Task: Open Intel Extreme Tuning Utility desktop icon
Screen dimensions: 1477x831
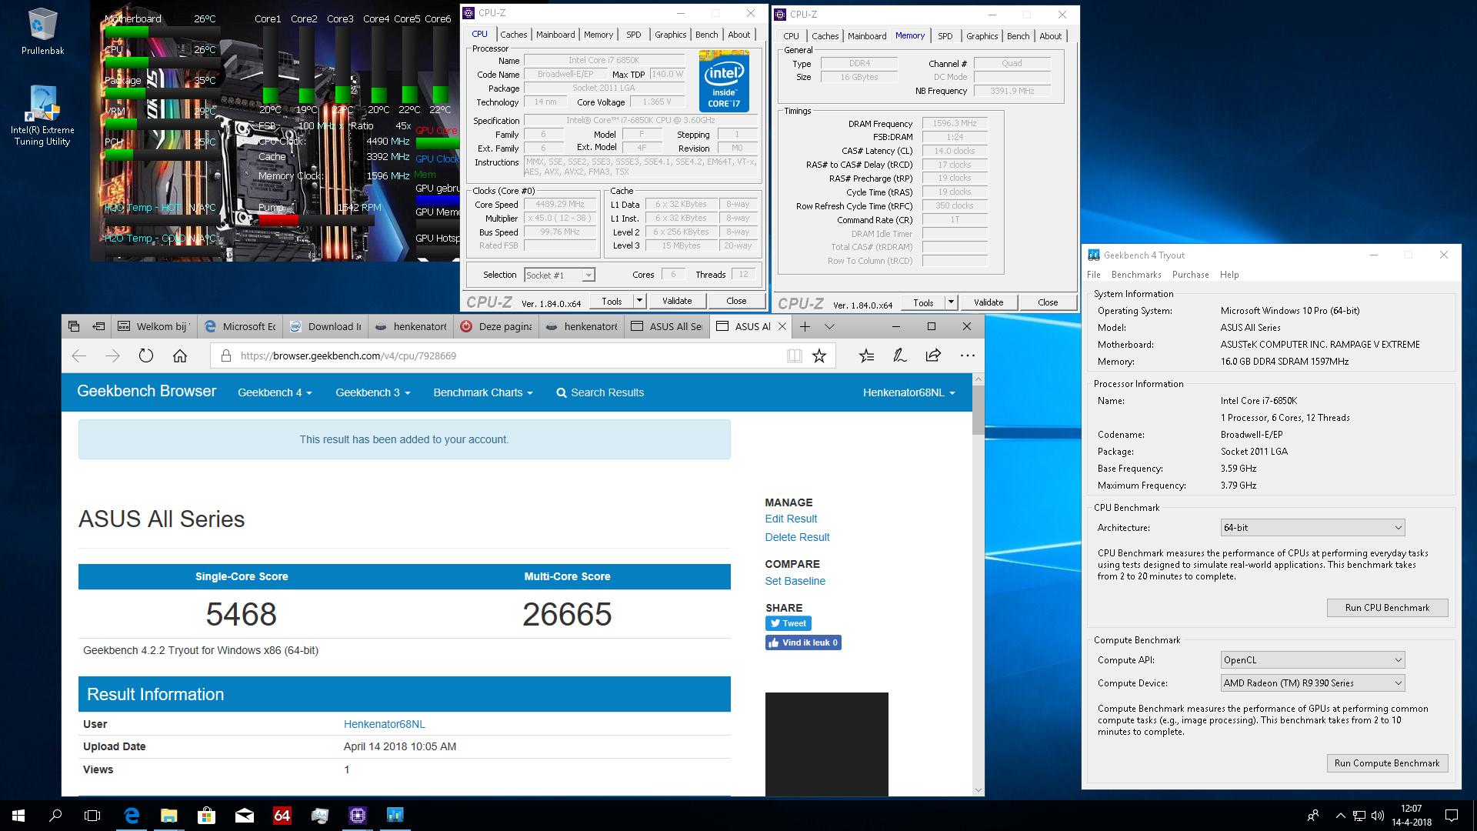Action: (x=42, y=115)
